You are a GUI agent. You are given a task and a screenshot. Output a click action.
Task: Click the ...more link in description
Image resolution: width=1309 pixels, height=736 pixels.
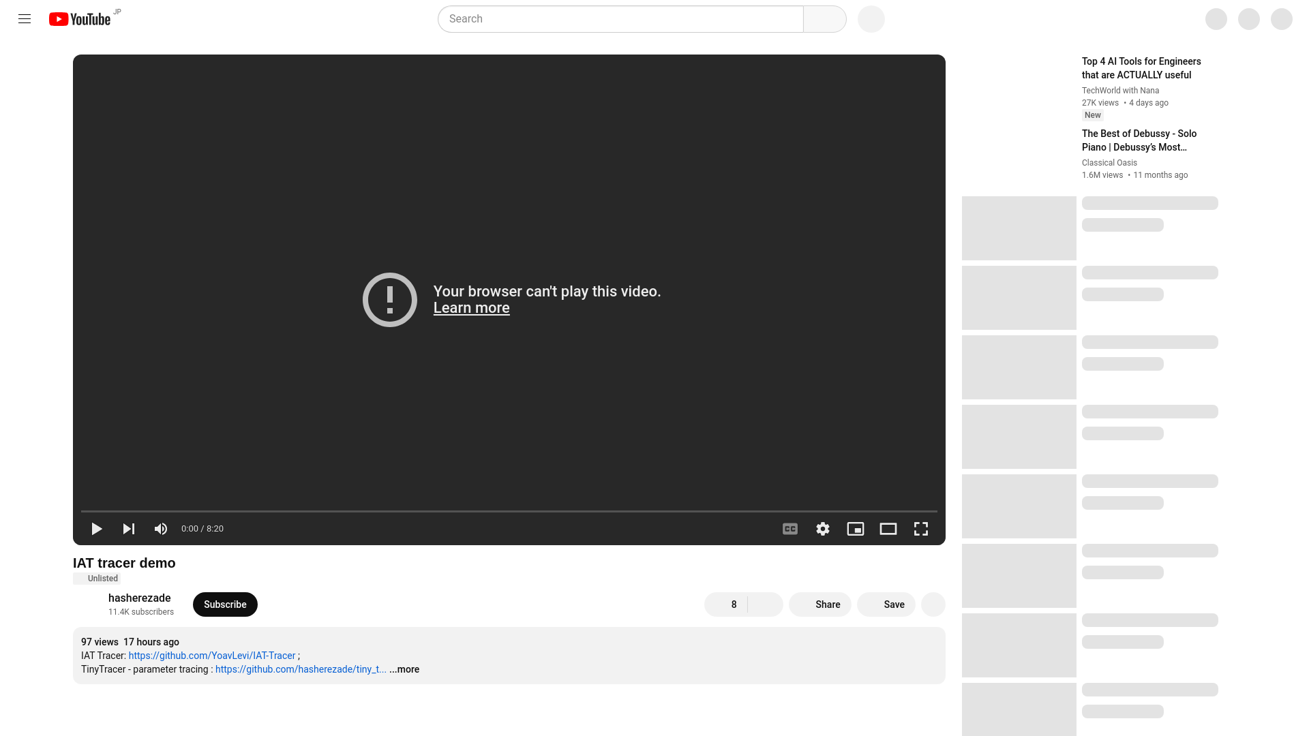click(404, 669)
